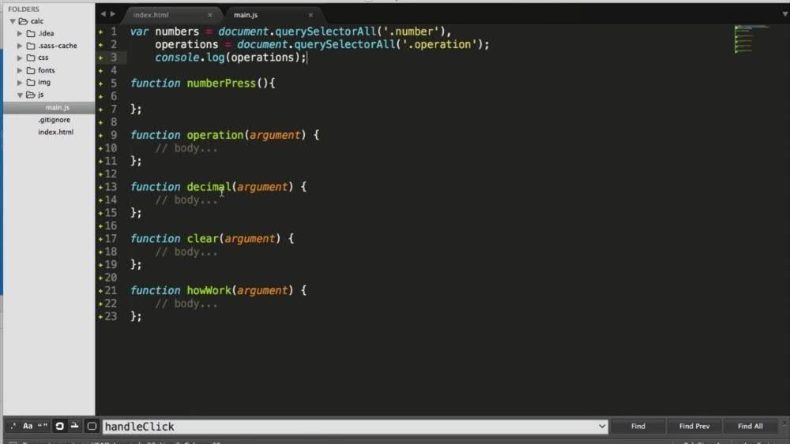The width and height of the screenshot is (790, 444).
Task: Select the fonts folder label
Action: click(47, 70)
